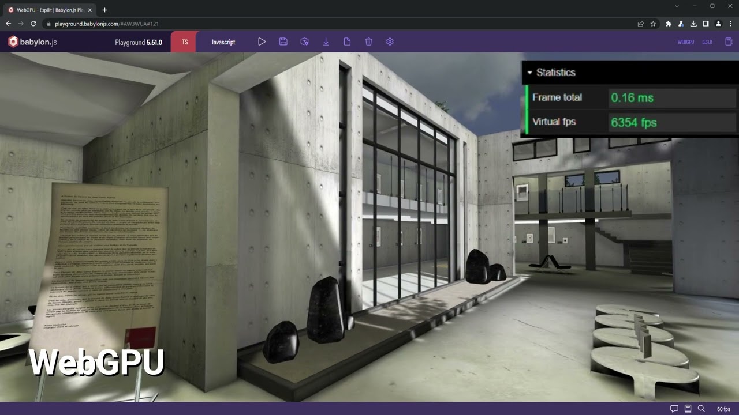Open Chrome Labs flask icon
The height and width of the screenshot is (415, 739).
681,24
